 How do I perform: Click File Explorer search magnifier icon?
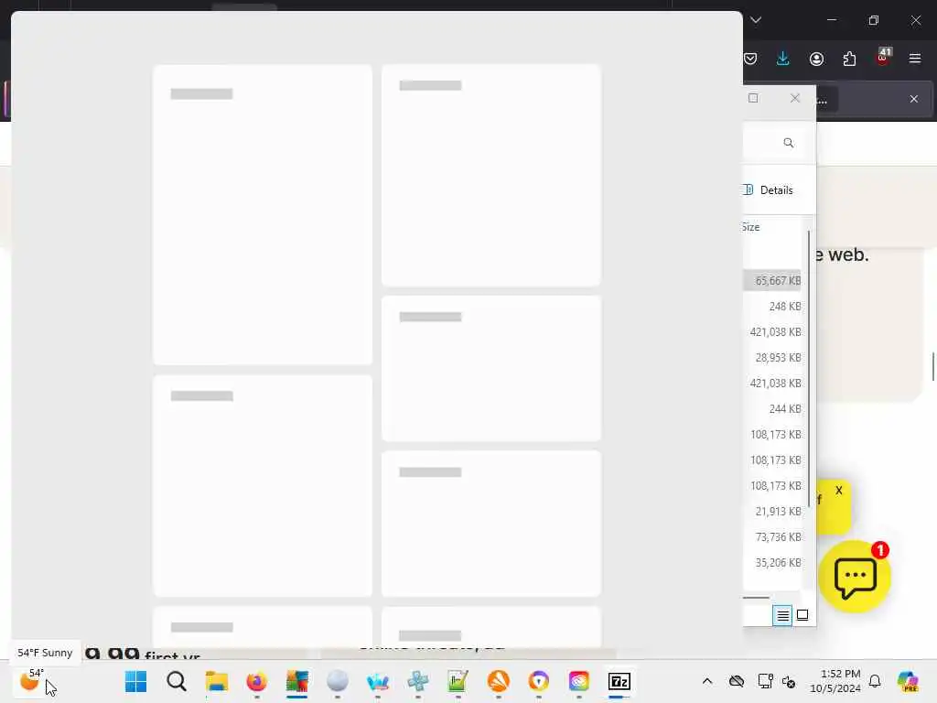pos(788,143)
